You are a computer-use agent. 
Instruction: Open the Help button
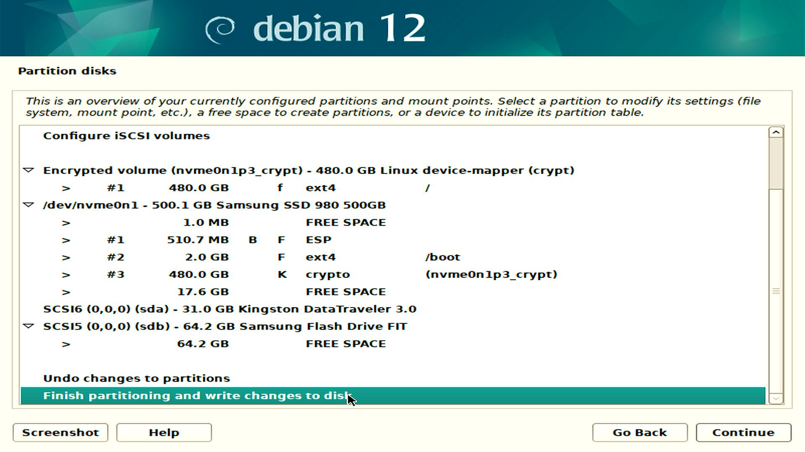point(164,432)
